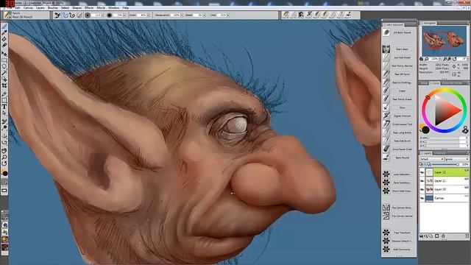Select the Magnifier tool in the toolbox

tap(4, 157)
